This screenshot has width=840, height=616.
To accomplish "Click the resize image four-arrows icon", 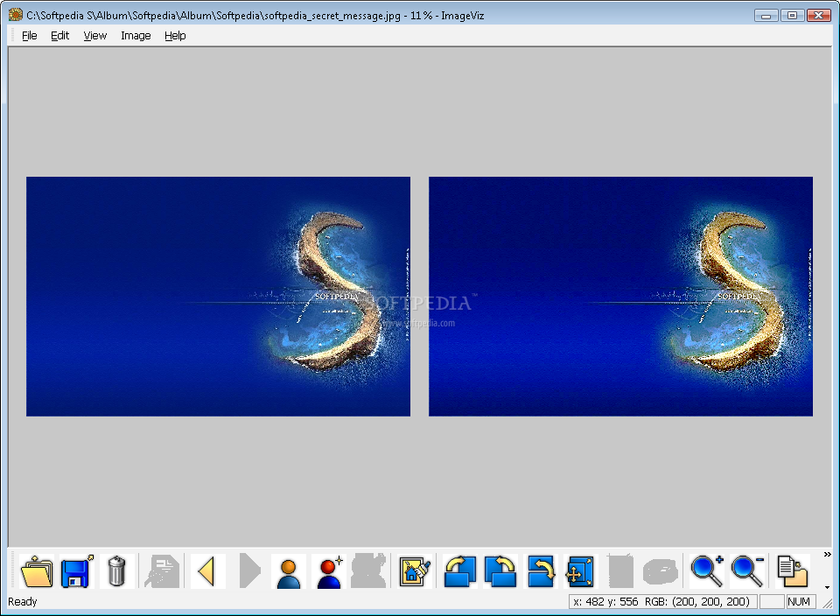I will tap(580, 571).
